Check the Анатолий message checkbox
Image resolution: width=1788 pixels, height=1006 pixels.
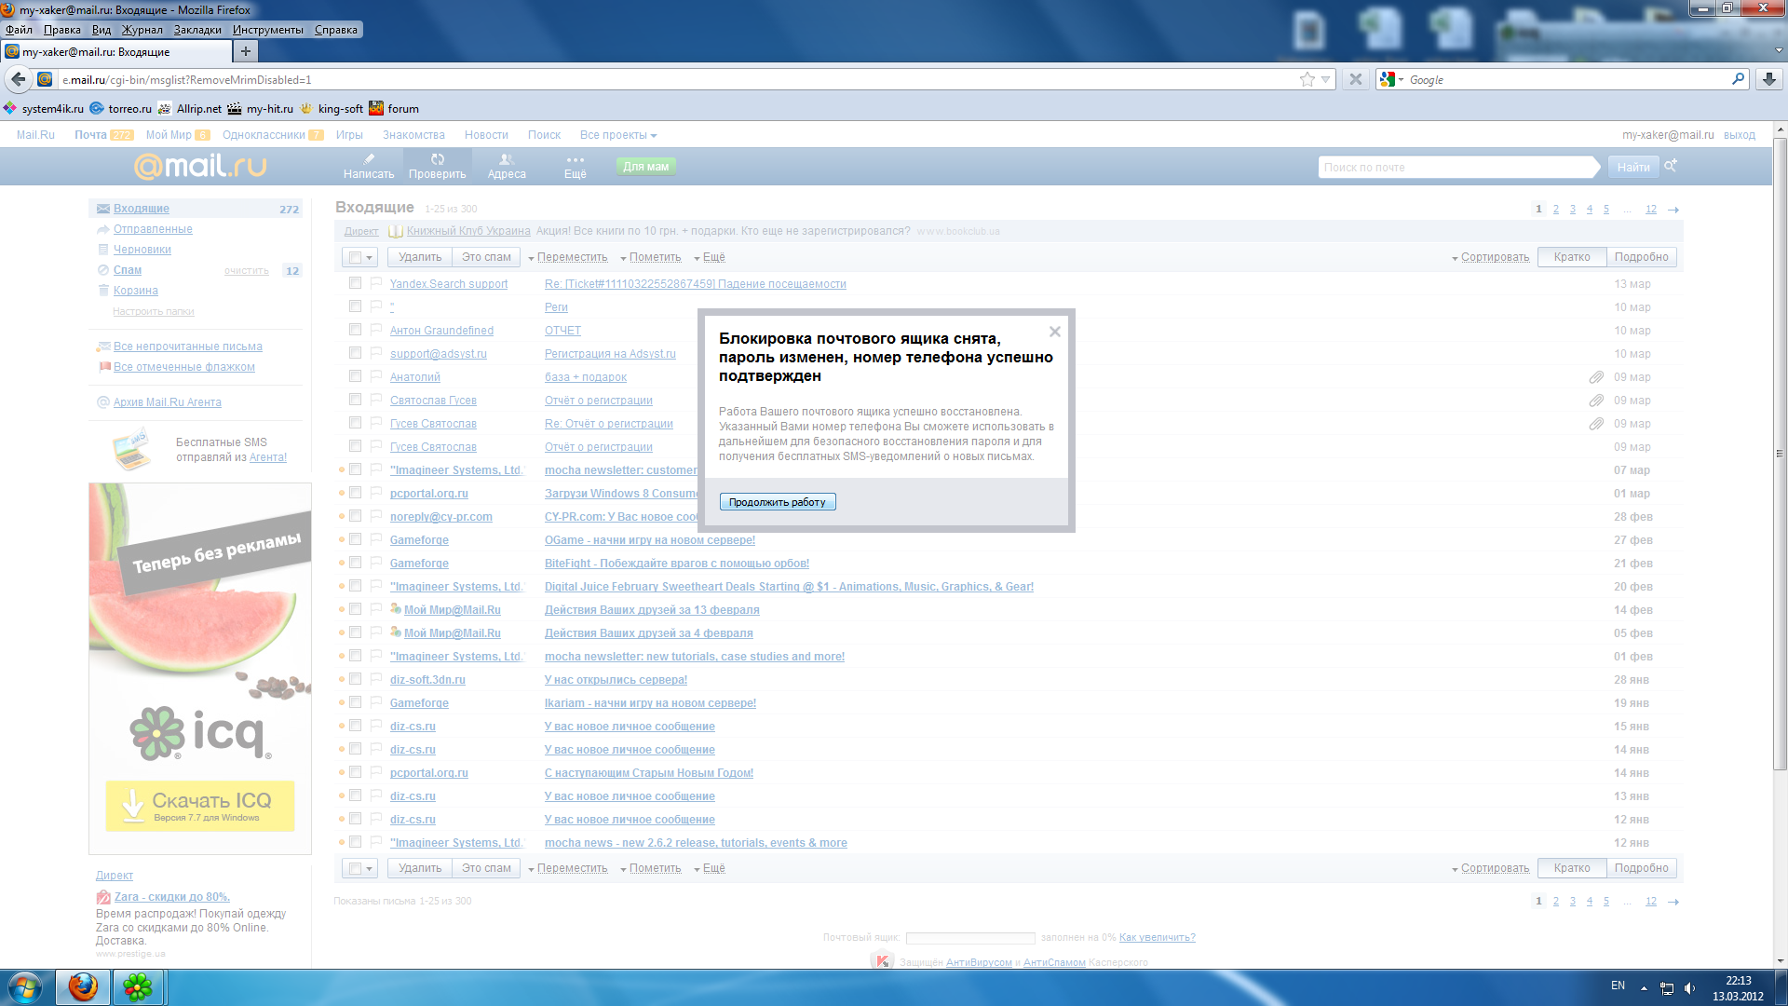pos(355,376)
